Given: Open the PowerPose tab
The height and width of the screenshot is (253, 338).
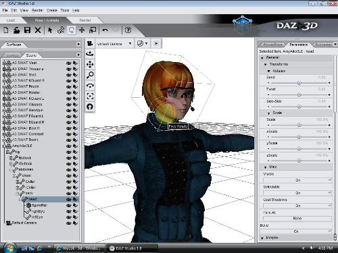Looking at the screenshot, I should click(272, 45).
